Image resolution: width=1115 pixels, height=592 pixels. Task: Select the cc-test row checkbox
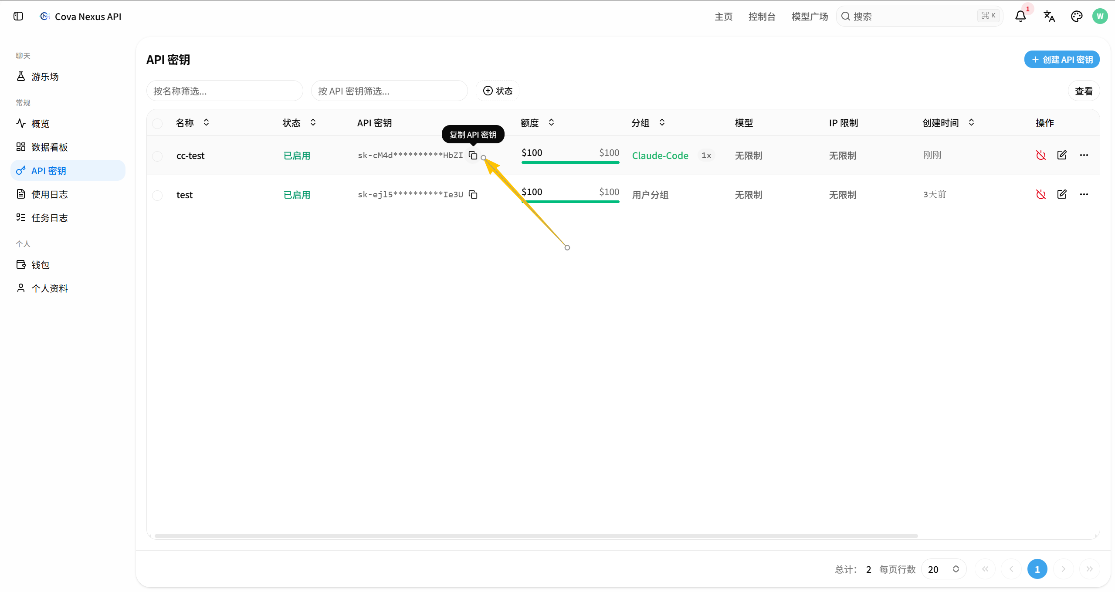(157, 156)
